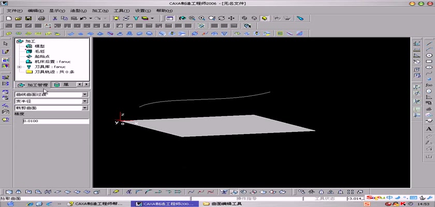Click the Print icon
The image size is (435, 207).
(x=41, y=18)
